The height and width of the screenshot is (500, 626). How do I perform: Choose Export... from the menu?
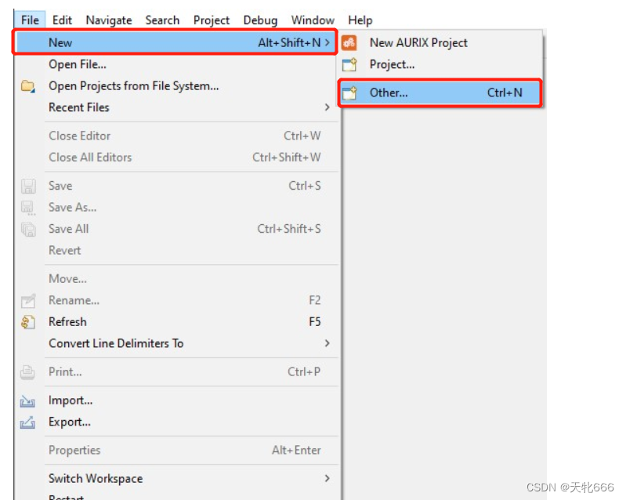click(177, 422)
